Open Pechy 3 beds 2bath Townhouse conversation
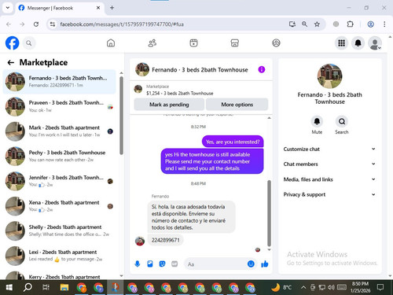 (x=59, y=156)
